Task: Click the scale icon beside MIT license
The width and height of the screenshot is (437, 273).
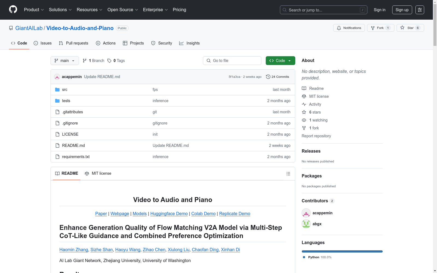Action: click(304, 96)
